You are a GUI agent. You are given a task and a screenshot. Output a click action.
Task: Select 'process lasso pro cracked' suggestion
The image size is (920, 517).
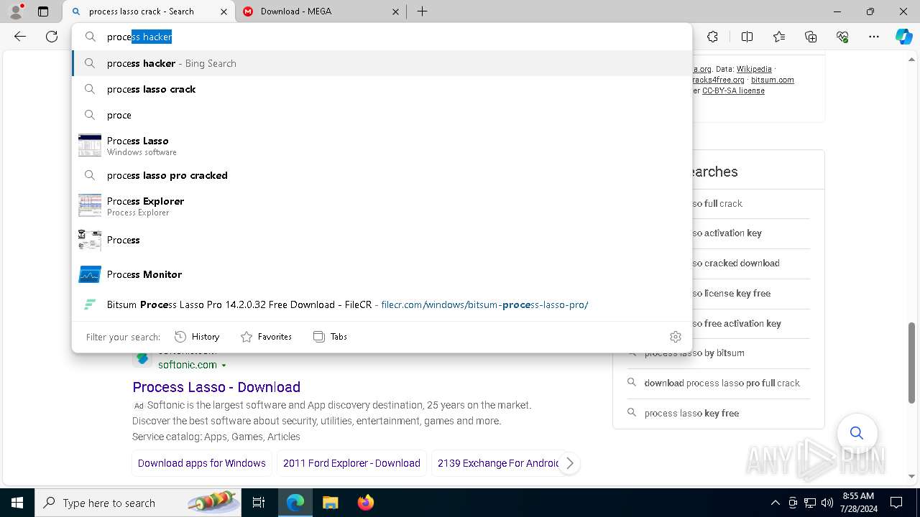click(382, 175)
